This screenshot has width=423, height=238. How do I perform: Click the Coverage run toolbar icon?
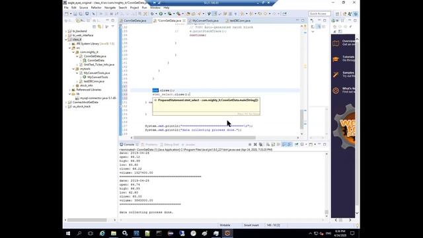coord(169,14)
